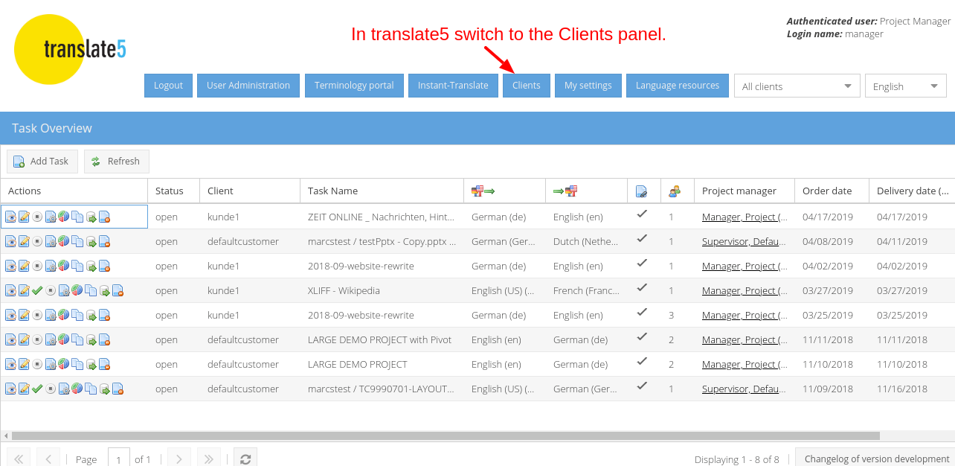
Task: Export the ZEIT ONLINE task
Action: click(91, 217)
